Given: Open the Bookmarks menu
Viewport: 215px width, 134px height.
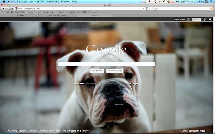Looking at the screenshot, I should tap(53, 2).
